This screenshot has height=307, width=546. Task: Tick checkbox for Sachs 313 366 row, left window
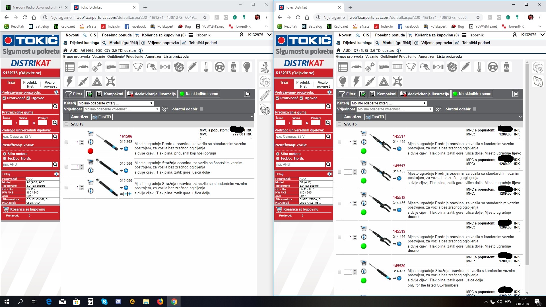(x=66, y=167)
